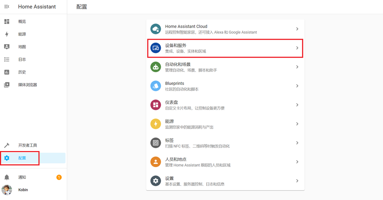Viewport: 383px width, 200px height.
Task: Open 通知 notifications label
Action: click(x=22, y=177)
